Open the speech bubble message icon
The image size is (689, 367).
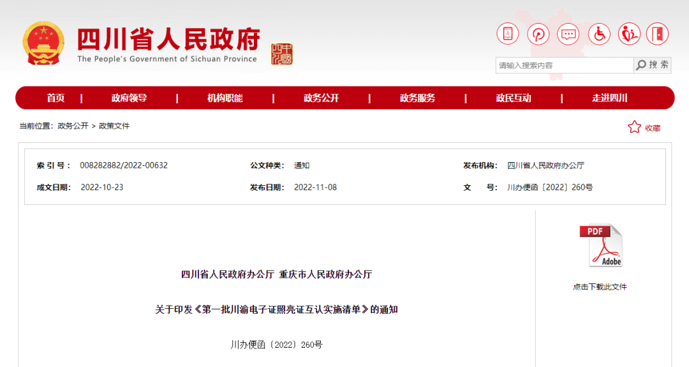coord(568,34)
